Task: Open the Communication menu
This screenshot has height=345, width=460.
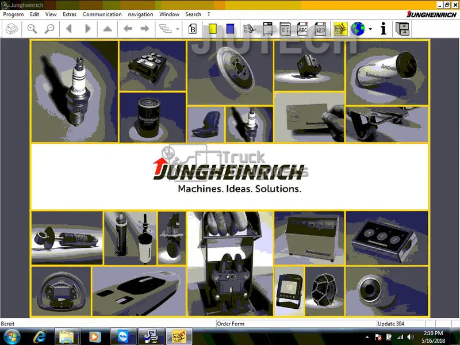Action: pyautogui.click(x=102, y=14)
